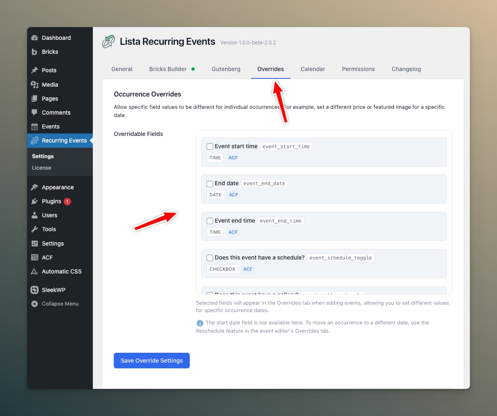Toggle 'Does this event have a schedule?' checkbox

point(210,258)
